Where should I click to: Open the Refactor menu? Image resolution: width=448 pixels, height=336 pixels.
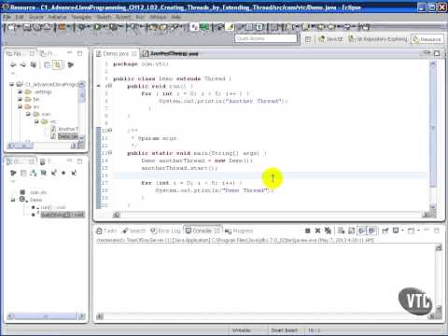[x=57, y=17]
